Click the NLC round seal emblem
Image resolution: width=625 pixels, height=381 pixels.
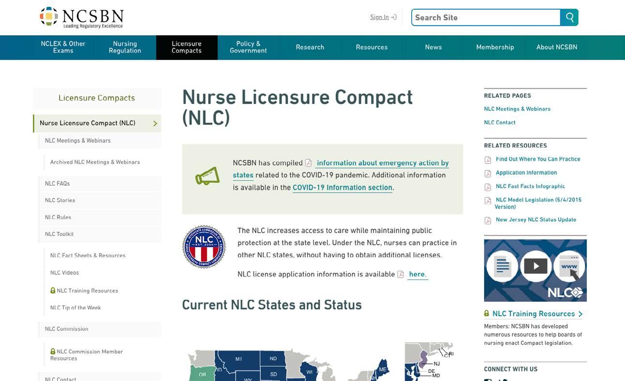pyautogui.click(x=204, y=247)
